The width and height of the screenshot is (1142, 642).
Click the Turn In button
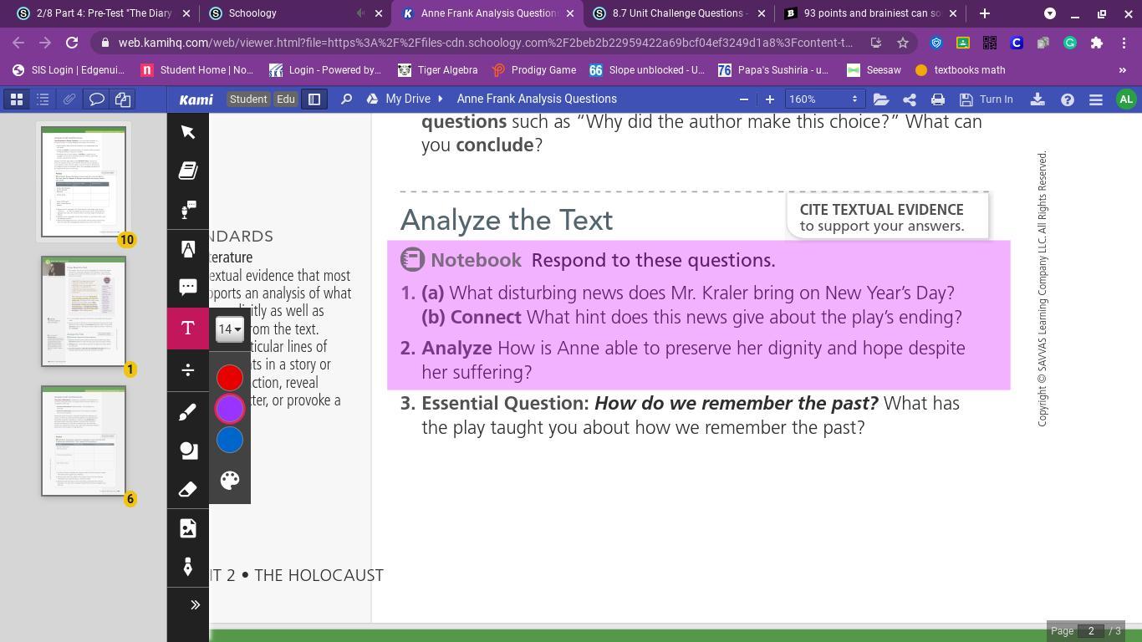pos(987,99)
